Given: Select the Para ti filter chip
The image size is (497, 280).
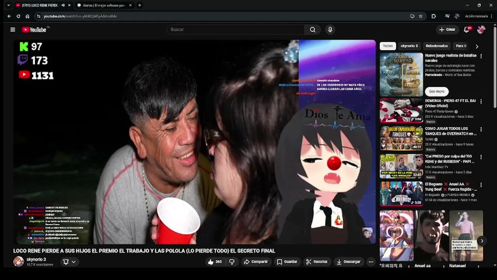Looking at the screenshot, I should pyautogui.click(x=461, y=46).
